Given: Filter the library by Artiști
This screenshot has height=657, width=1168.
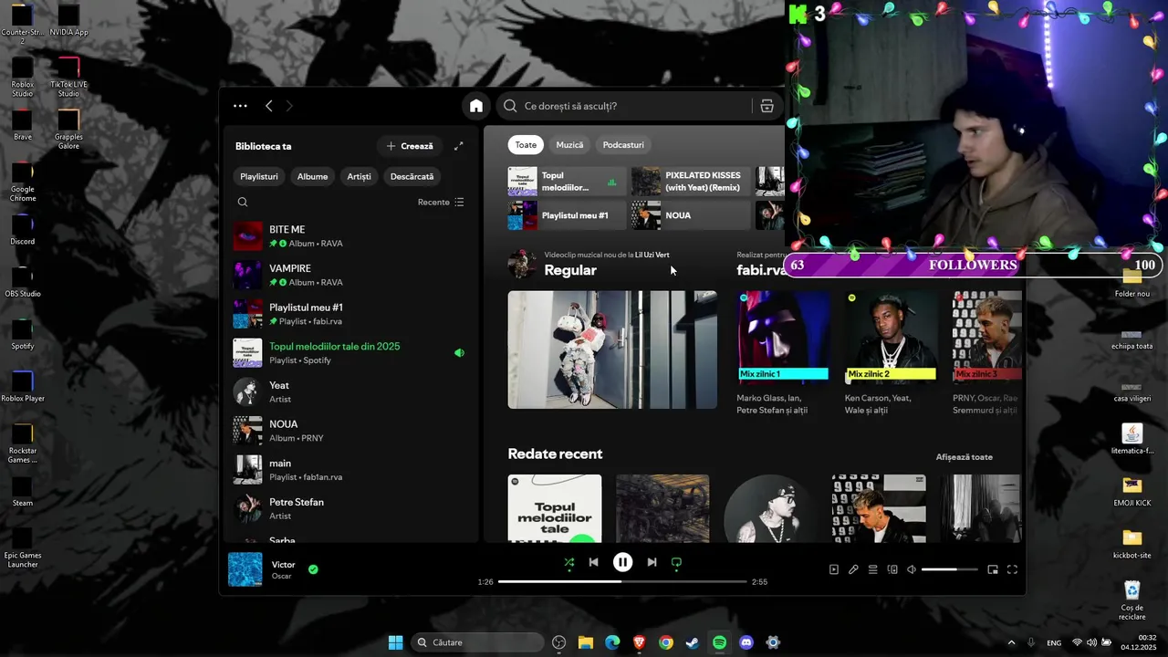Looking at the screenshot, I should (360, 176).
